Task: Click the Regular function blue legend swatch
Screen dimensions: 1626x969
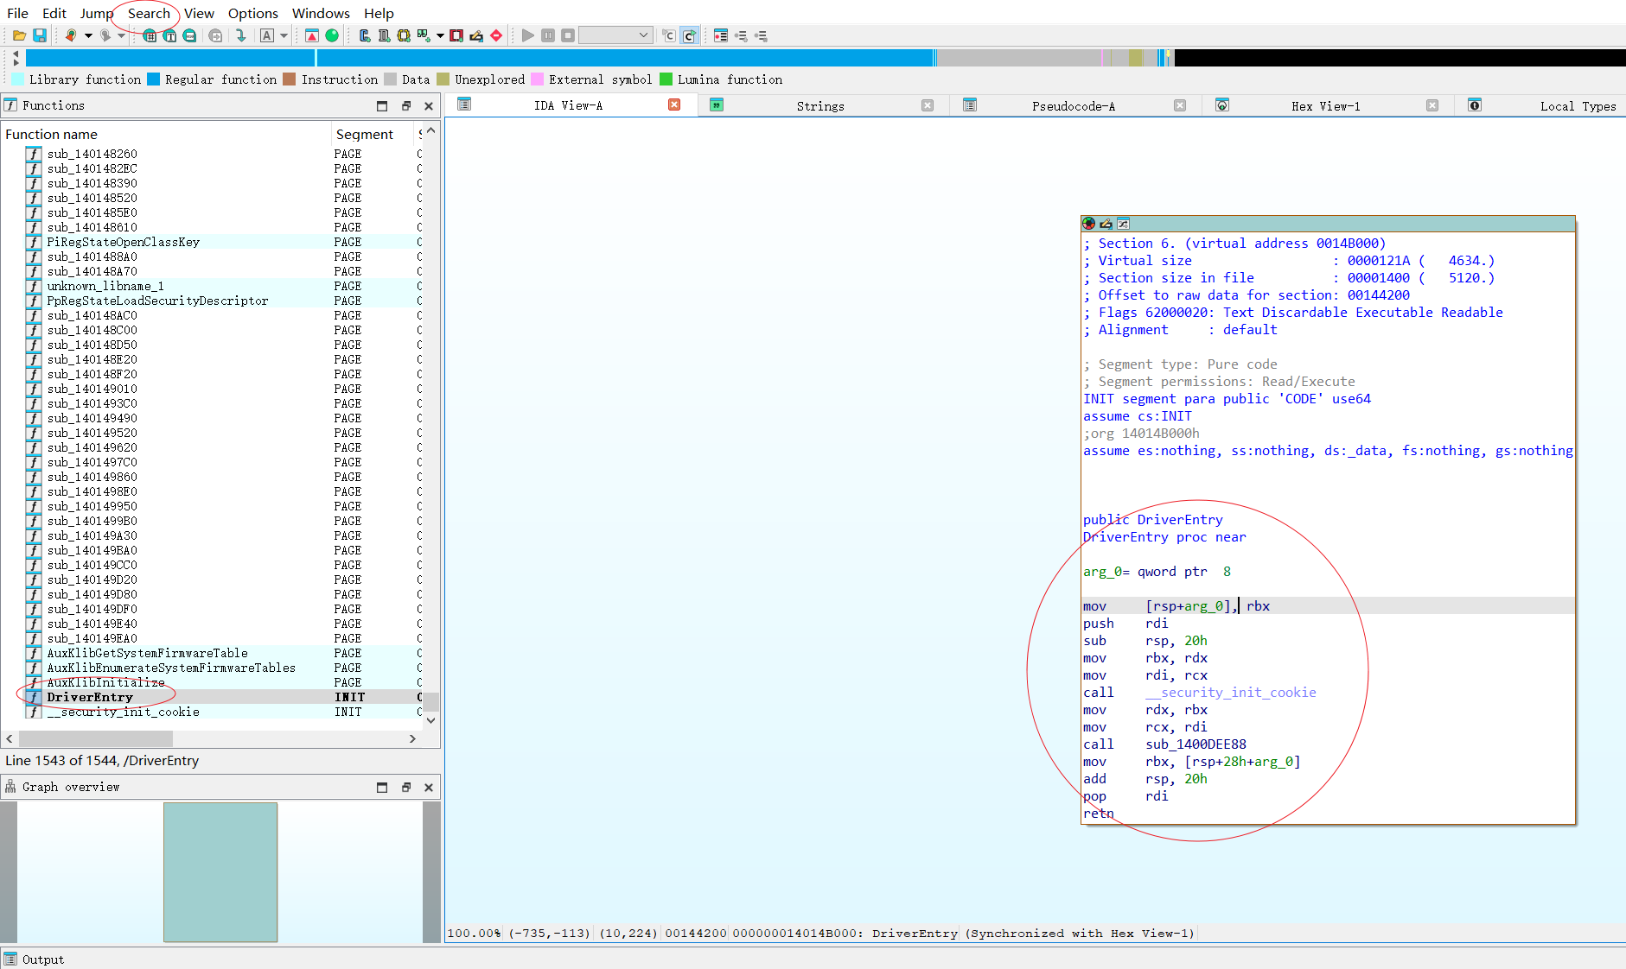Action: [154, 79]
